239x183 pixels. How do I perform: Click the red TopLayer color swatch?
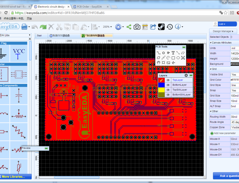(x=161, y=80)
